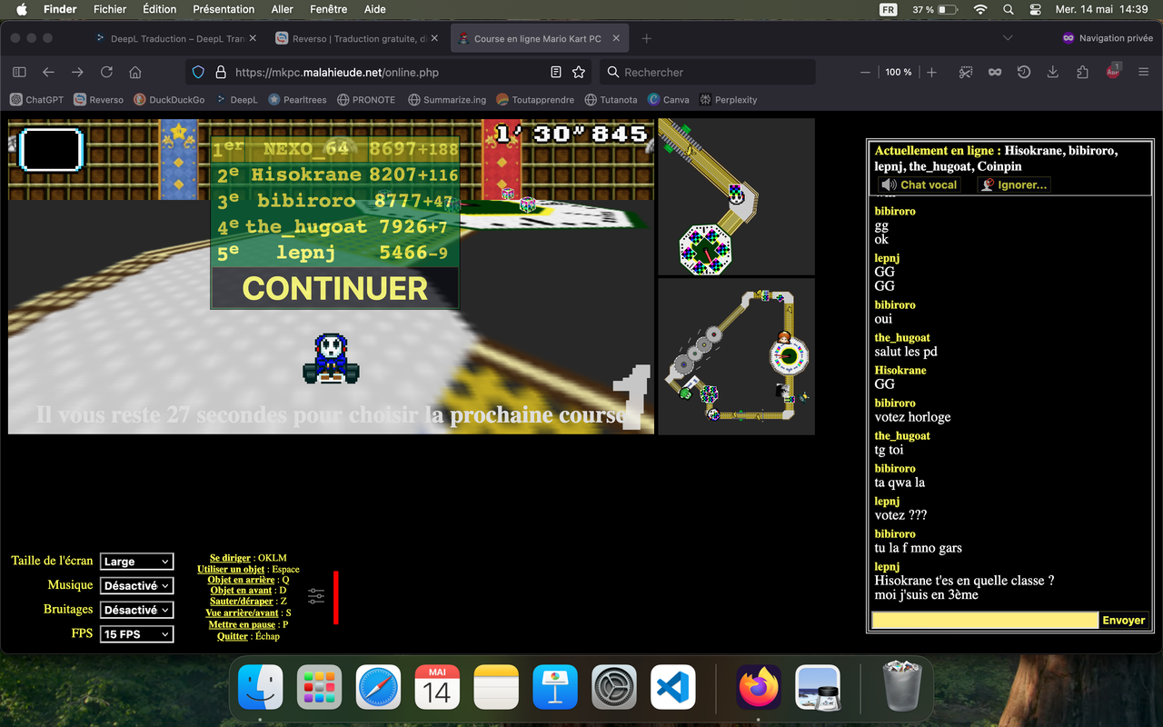Reload the page
1163x727 pixels.
[106, 72]
